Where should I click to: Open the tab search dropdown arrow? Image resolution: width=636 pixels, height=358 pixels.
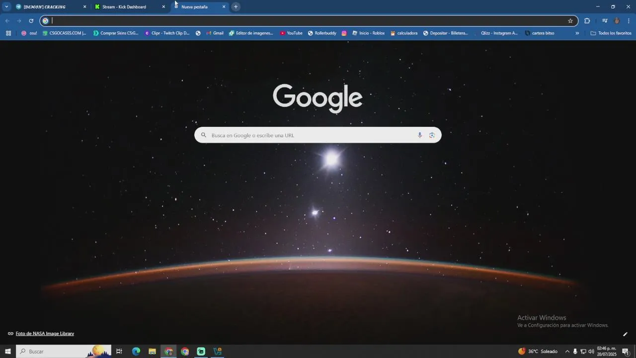point(6,6)
